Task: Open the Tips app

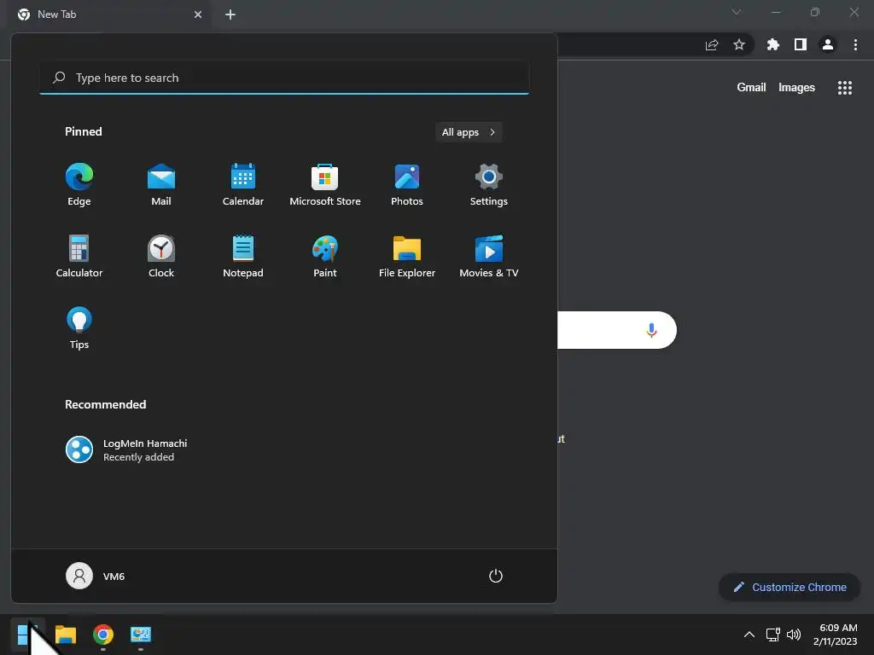Action: pyautogui.click(x=79, y=328)
